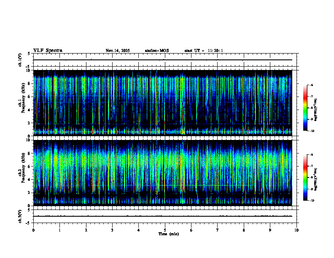Image resolution: width=334 pixels, height=258 pixels.
Task: Click time-axis tick label "10" at right end
Action: click(x=296, y=230)
